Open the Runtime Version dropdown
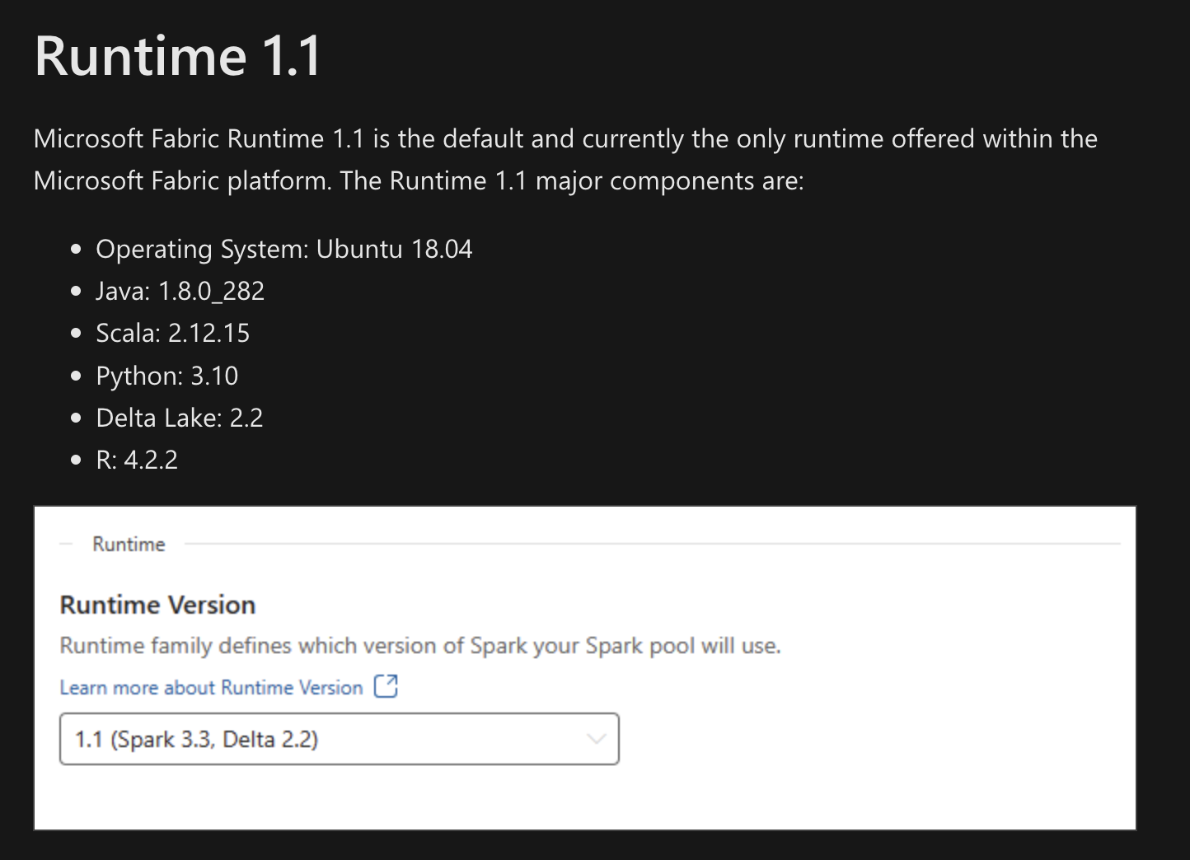This screenshot has height=860, width=1190. tap(339, 739)
